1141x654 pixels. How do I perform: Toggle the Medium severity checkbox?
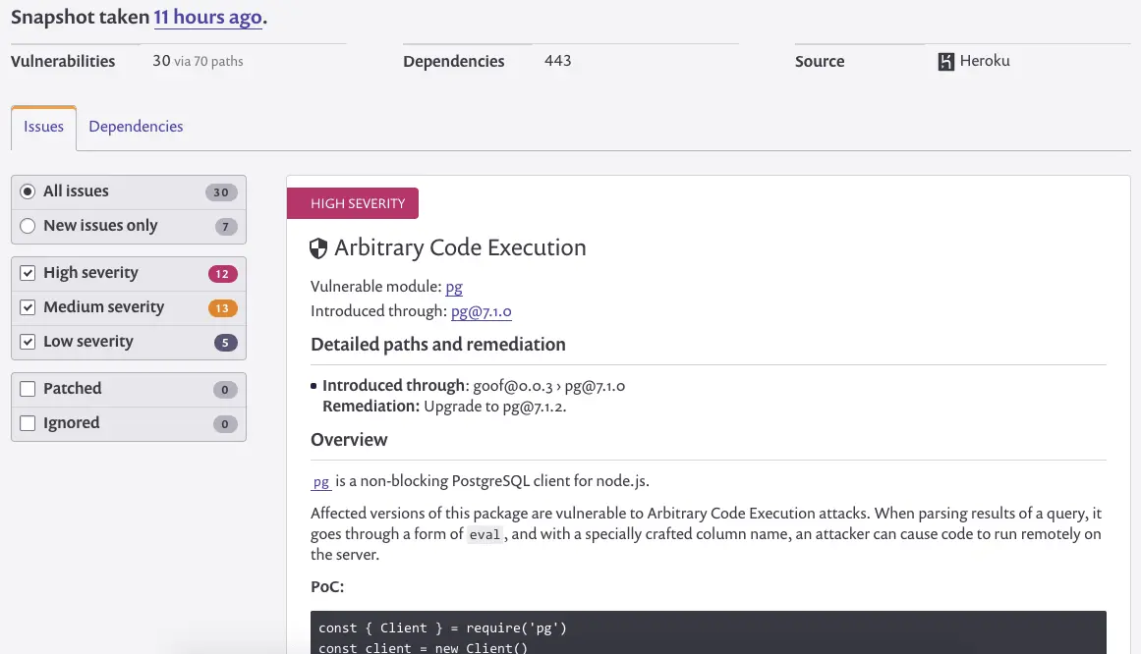tap(28, 307)
